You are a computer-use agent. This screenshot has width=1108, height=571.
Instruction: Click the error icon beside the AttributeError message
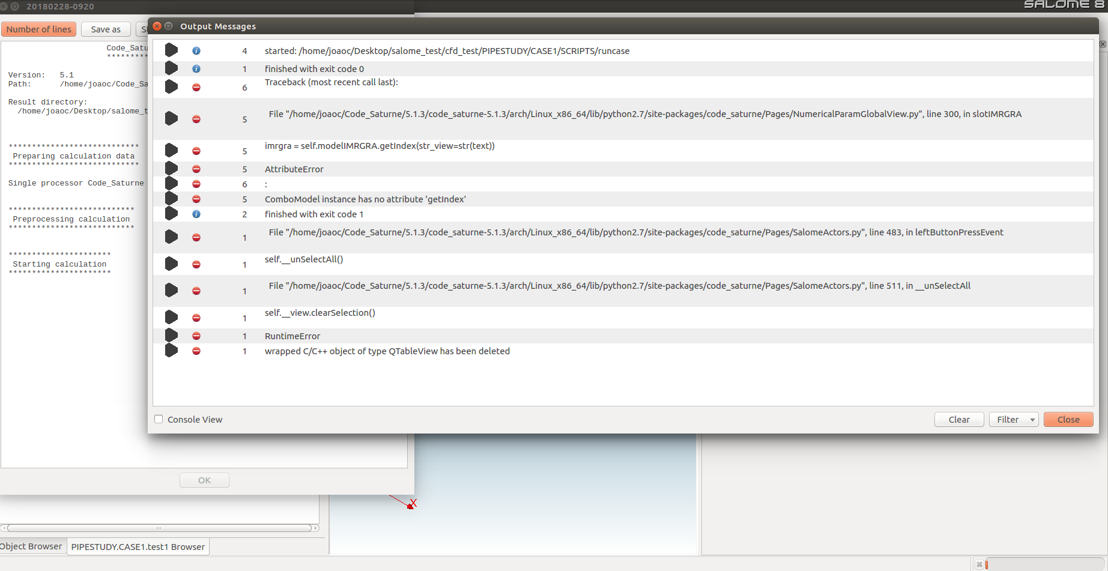tap(196, 169)
